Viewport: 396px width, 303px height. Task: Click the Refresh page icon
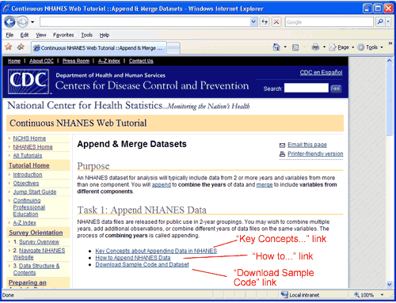pyautogui.click(x=265, y=22)
